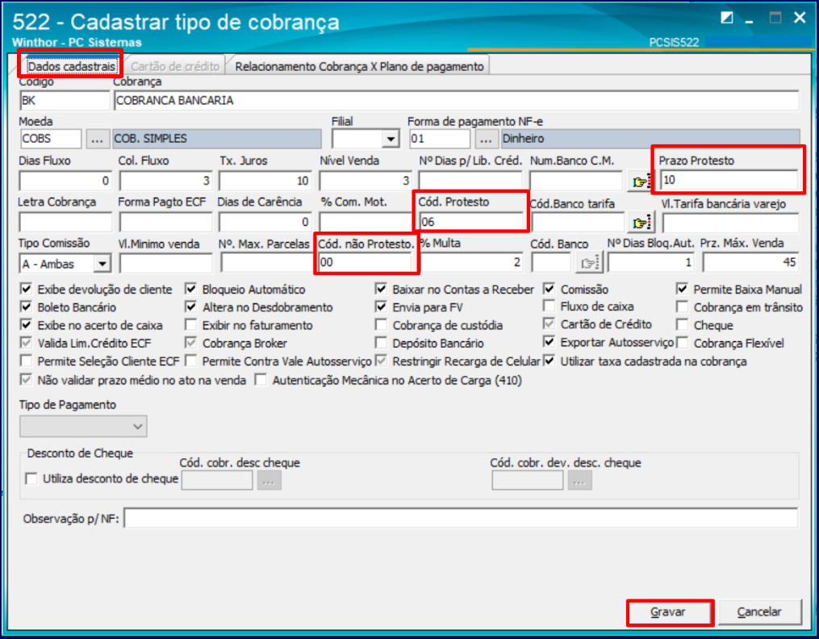Click the Moeda code field
This screenshot has width=819, height=639.
coord(51,139)
